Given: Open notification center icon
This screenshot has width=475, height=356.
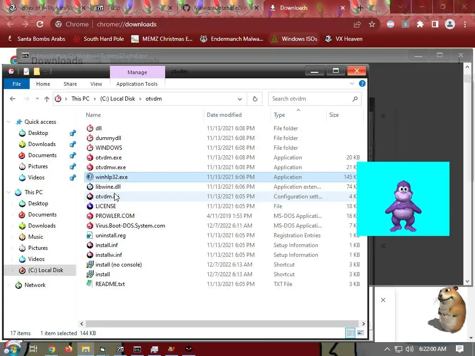Looking at the screenshot, I should (x=460, y=349).
